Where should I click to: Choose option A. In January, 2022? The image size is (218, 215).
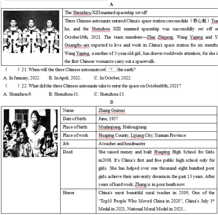(21, 78)
